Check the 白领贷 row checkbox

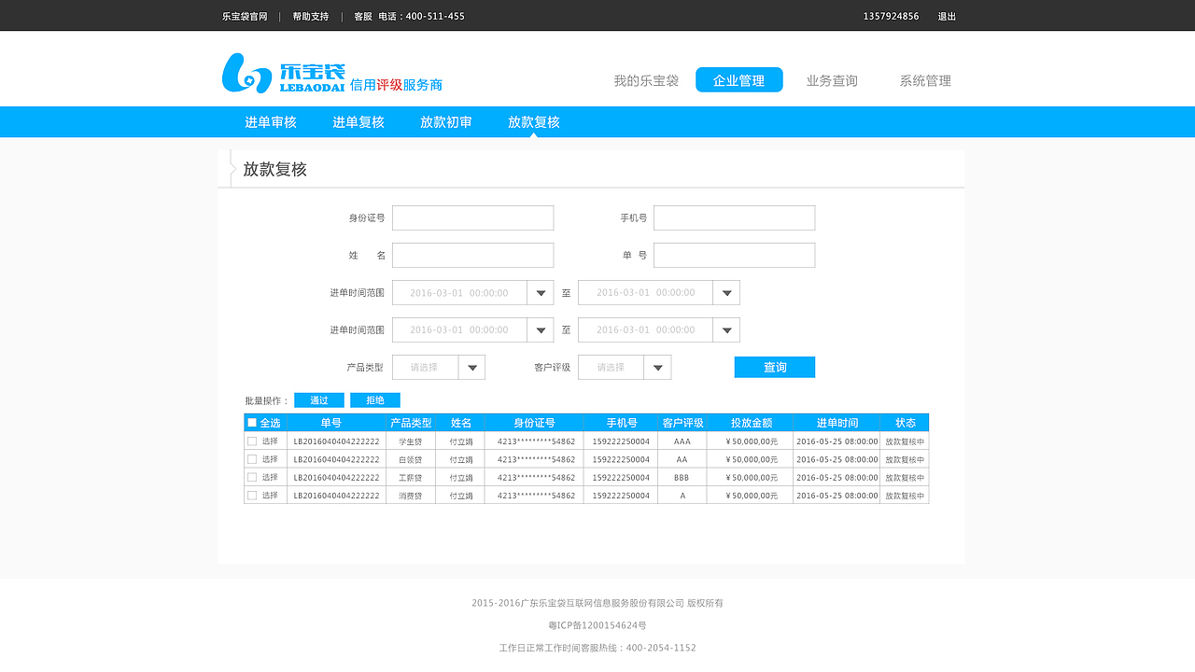click(x=252, y=459)
